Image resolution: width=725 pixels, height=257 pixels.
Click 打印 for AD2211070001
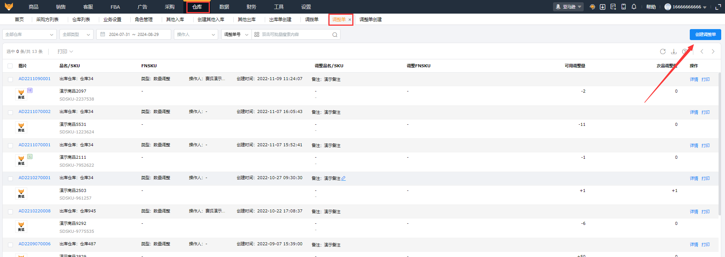click(705, 146)
